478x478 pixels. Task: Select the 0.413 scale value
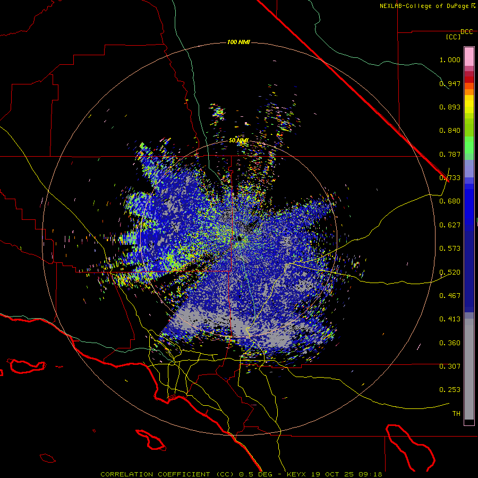click(450, 319)
